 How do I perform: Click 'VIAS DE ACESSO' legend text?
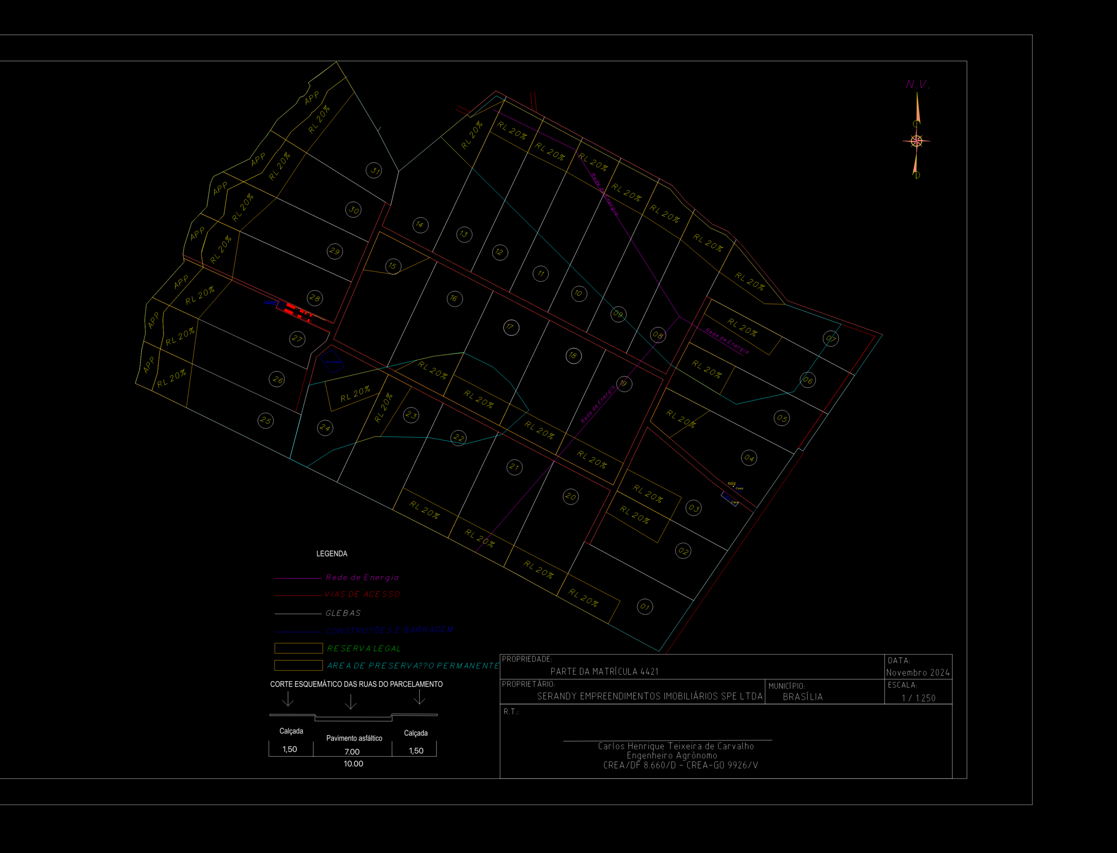tap(362, 594)
